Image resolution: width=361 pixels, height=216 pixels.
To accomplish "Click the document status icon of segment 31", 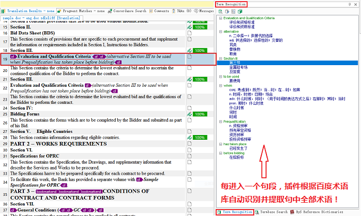I will click(x=190, y=156).
